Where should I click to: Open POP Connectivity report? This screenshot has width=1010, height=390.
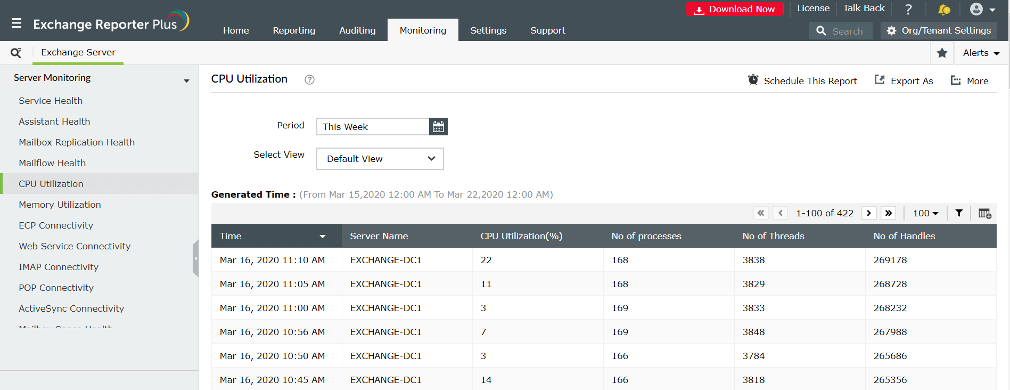tap(56, 288)
